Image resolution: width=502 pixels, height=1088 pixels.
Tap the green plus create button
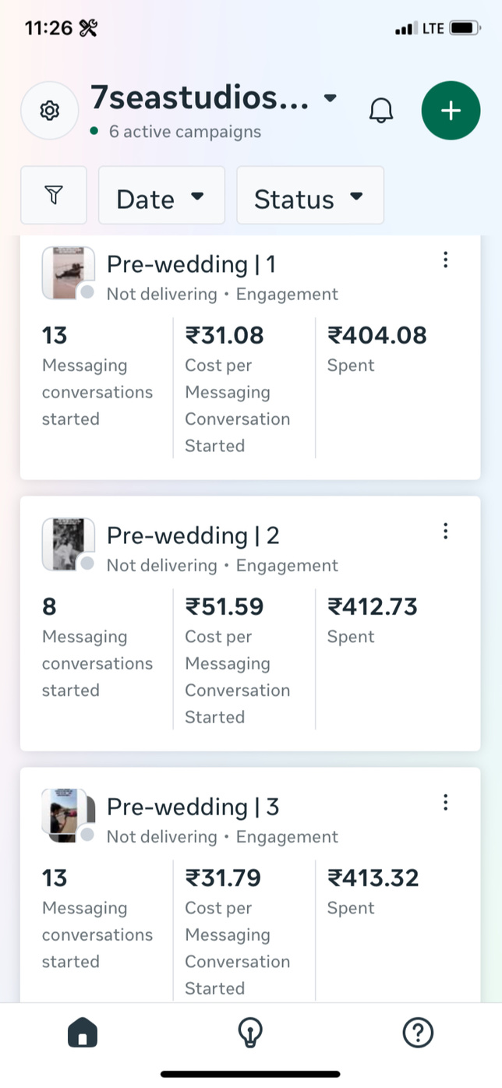pos(451,111)
